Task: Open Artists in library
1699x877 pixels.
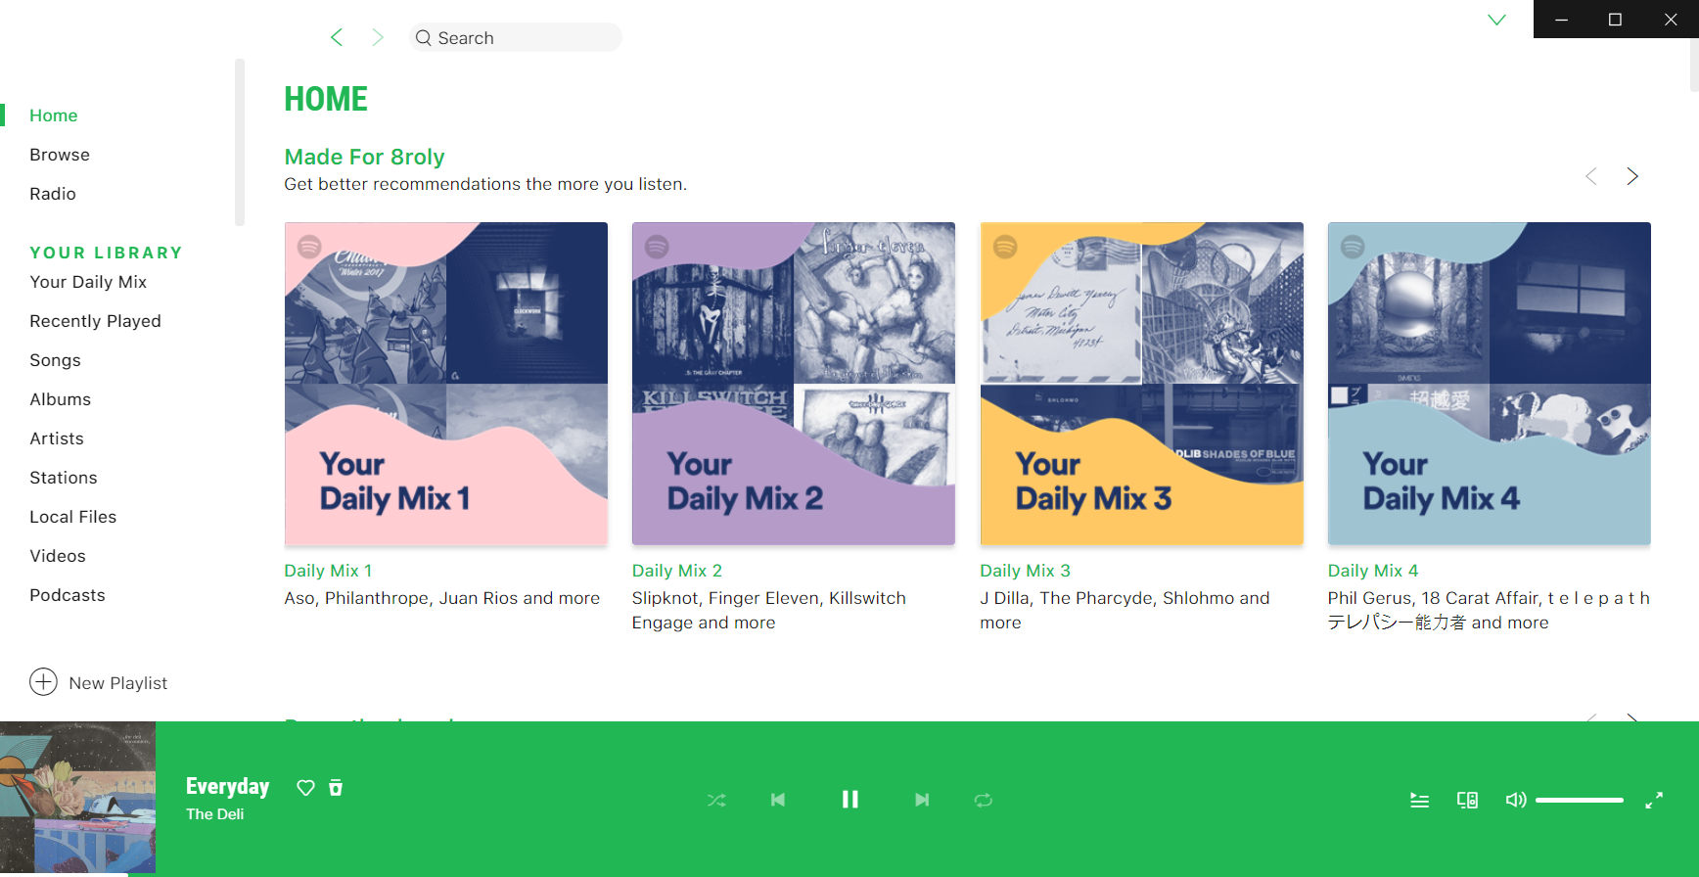Action: tap(57, 438)
